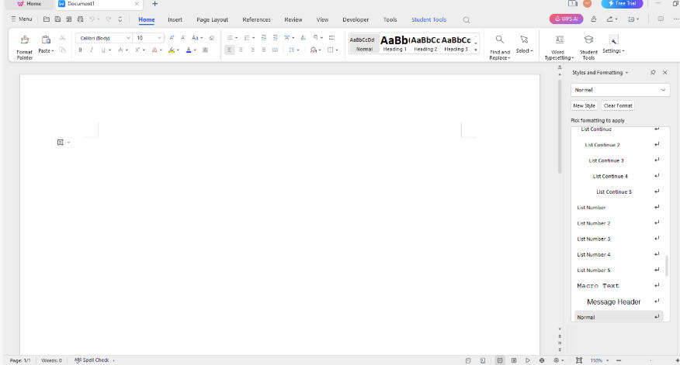Image resolution: width=680 pixels, height=365 pixels.
Task: Toggle underline formatting
Action: (x=102, y=50)
